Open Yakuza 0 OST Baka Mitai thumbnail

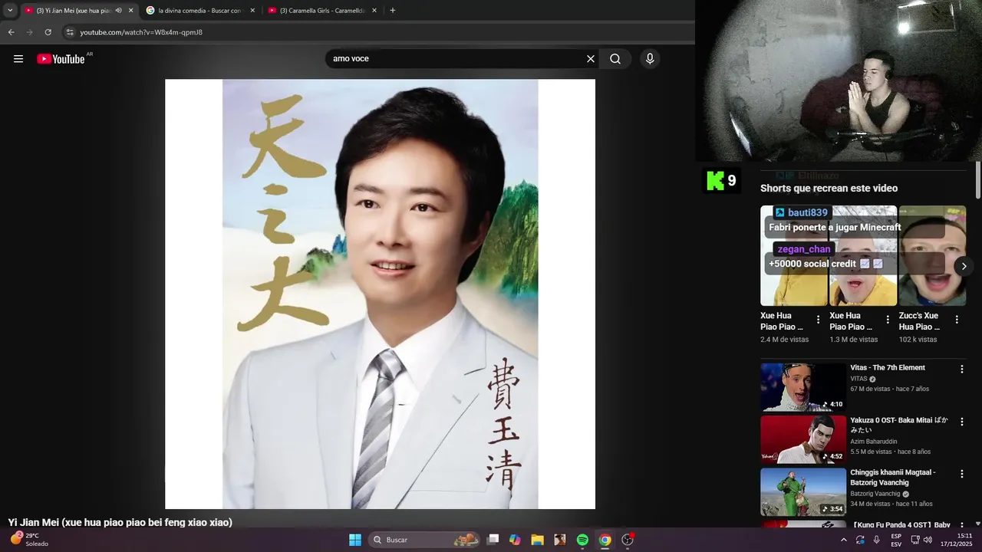[803, 439]
